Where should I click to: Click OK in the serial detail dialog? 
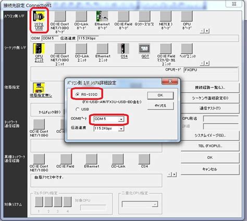160,95
